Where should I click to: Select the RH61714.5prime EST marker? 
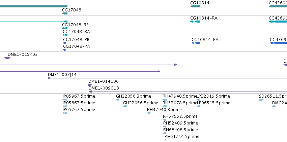pos(166,140)
